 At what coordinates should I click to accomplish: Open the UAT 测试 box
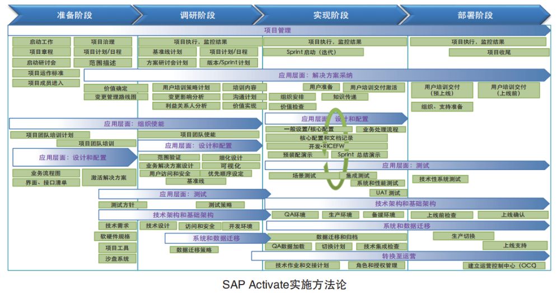[x=388, y=193]
